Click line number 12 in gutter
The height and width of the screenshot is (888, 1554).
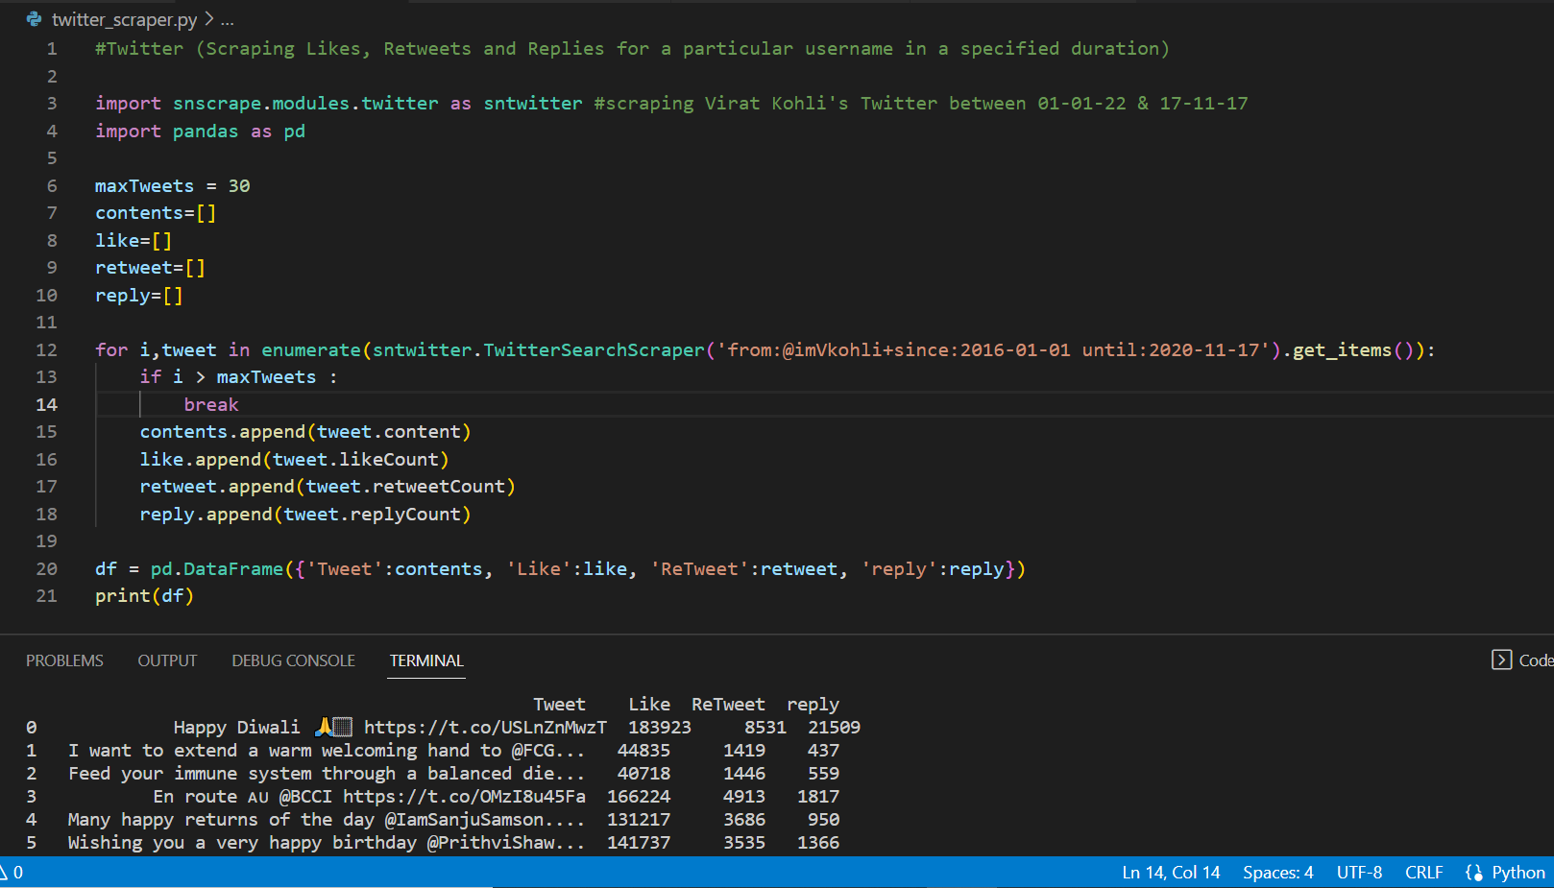(46, 349)
